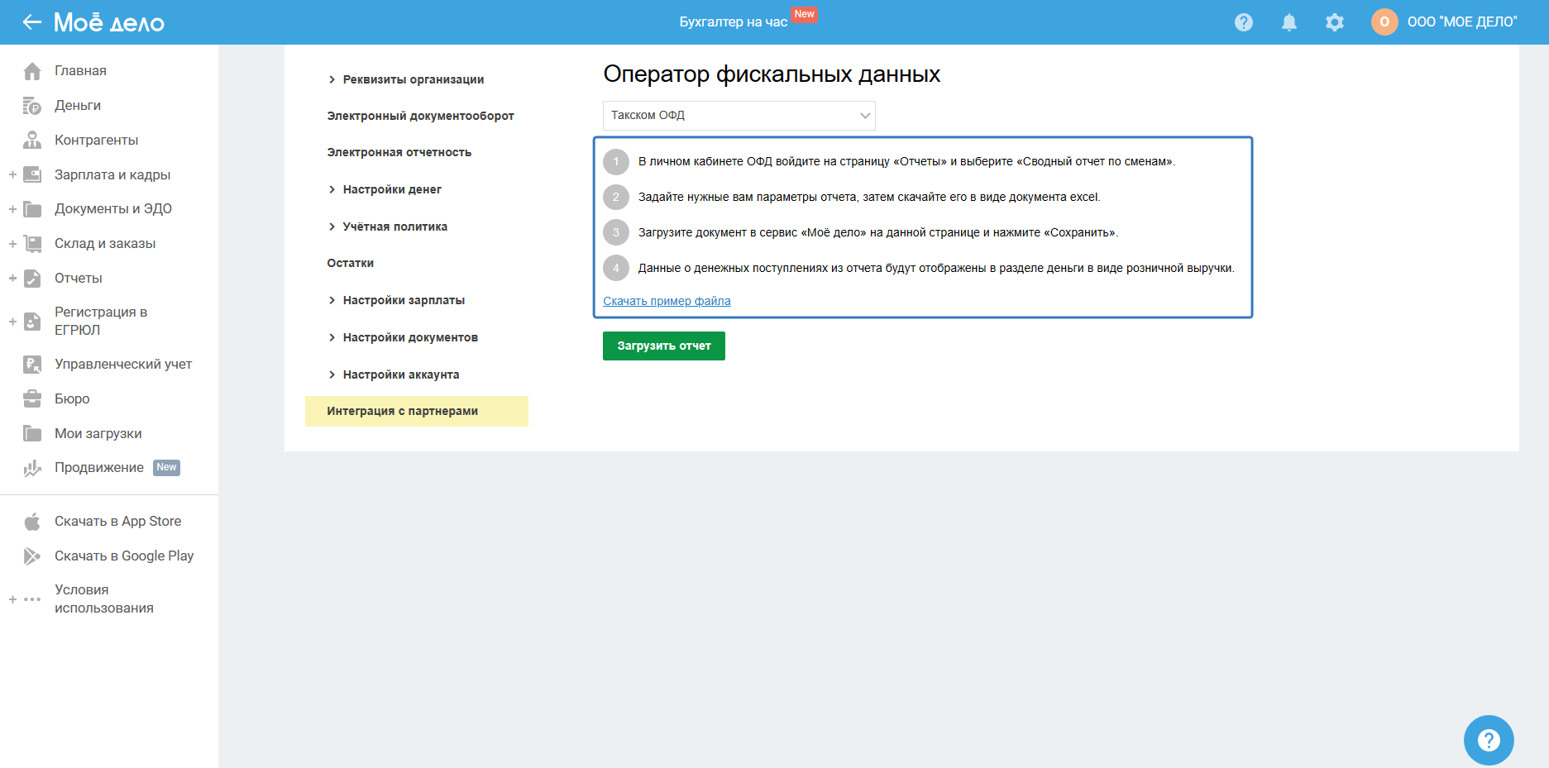1549x768 pixels.
Task: Open the notifications bell
Action: tap(1288, 22)
